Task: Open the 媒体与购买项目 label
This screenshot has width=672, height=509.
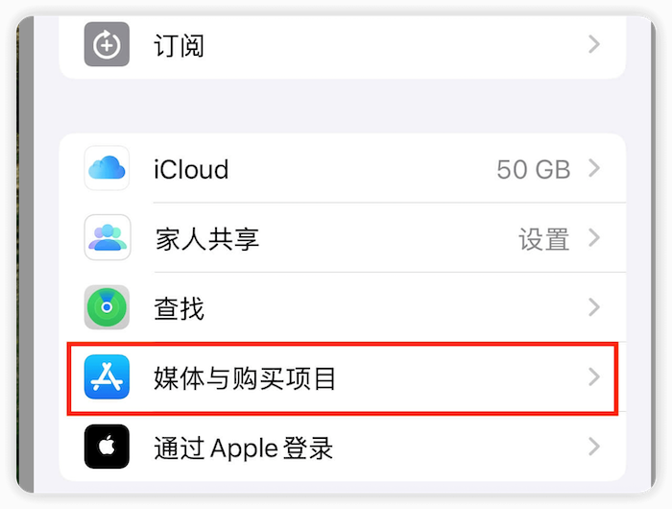Action: (245, 378)
